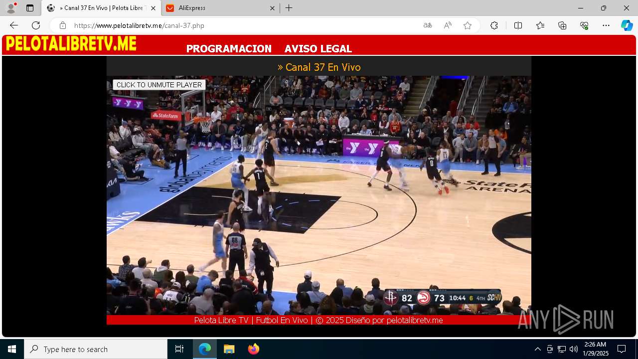The width and height of the screenshot is (638, 359).
Task: Open a new tab
Action: tap(289, 8)
